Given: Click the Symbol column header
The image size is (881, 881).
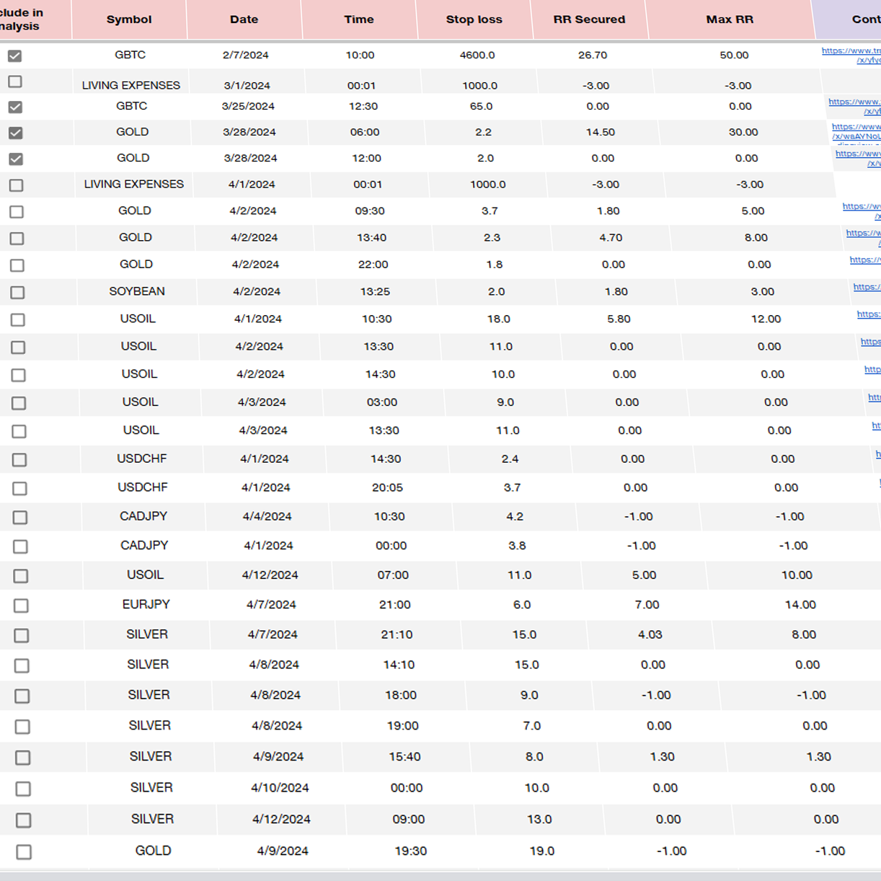Looking at the screenshot, I should click(128, 19).
